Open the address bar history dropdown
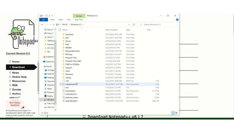 (129, 24)
